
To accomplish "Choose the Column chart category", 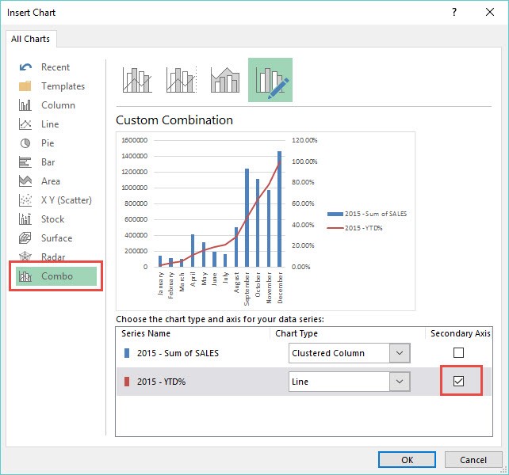I will (x=58, y=105).
